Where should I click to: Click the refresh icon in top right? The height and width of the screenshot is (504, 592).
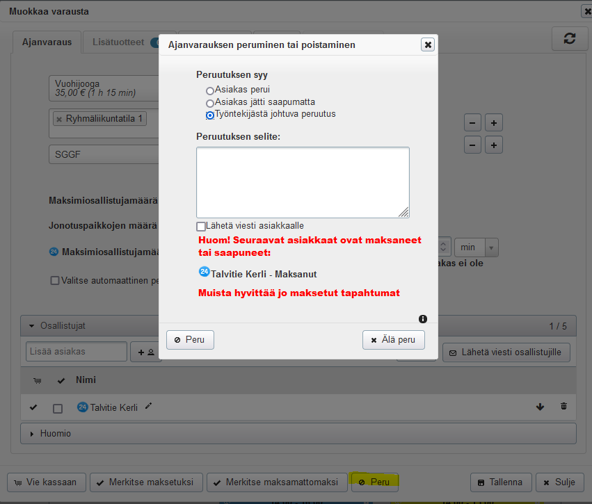(x=570, y=38)
